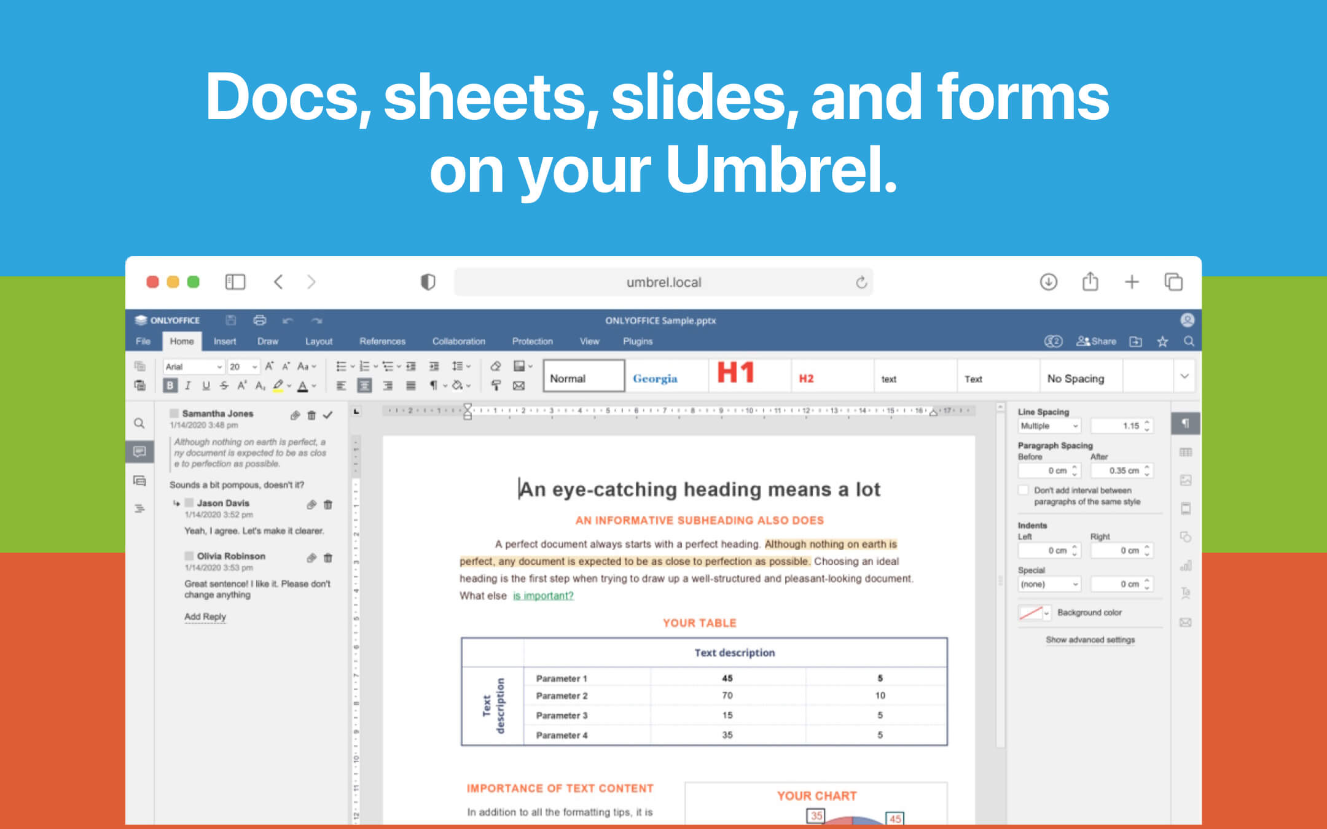Open the Line Spacing 'Multiple' dropdown
Screen dimensions: 1327x829
coord(1049,426)
